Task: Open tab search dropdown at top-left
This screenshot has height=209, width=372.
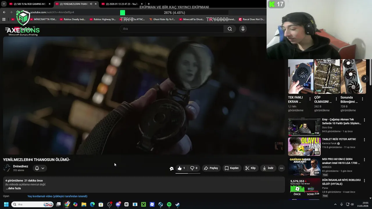Action: click(4, 4)
